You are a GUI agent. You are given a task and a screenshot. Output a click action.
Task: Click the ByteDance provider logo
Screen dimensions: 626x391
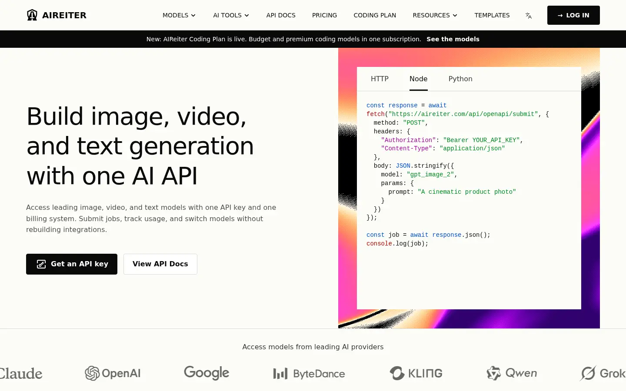pos(309,374)
